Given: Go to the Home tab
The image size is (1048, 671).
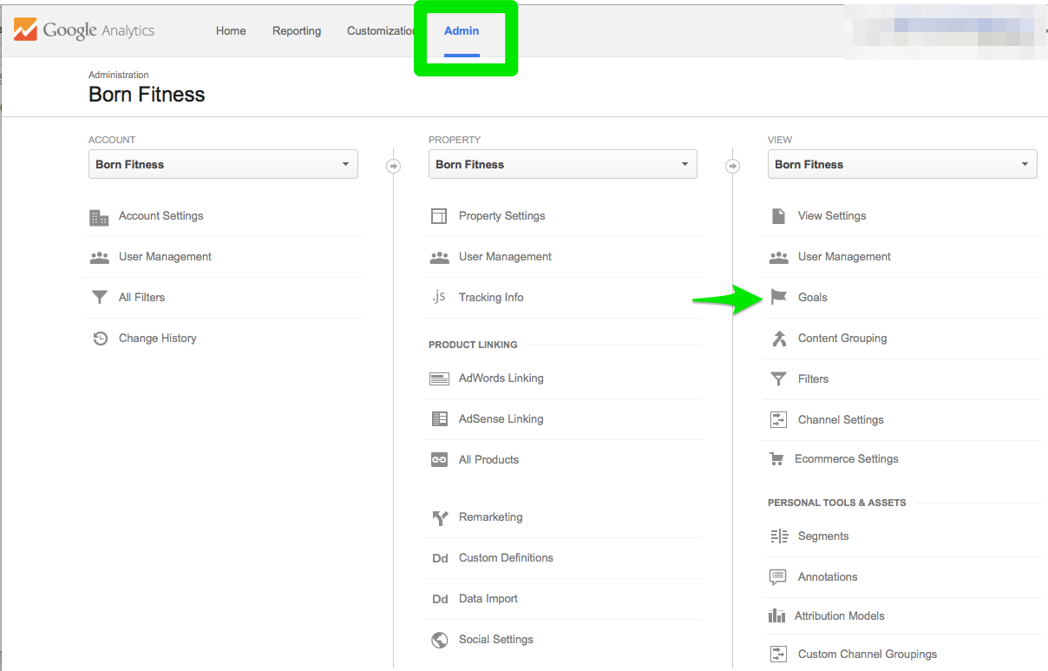Looking at the screenshot, I should tap(231, 30).
